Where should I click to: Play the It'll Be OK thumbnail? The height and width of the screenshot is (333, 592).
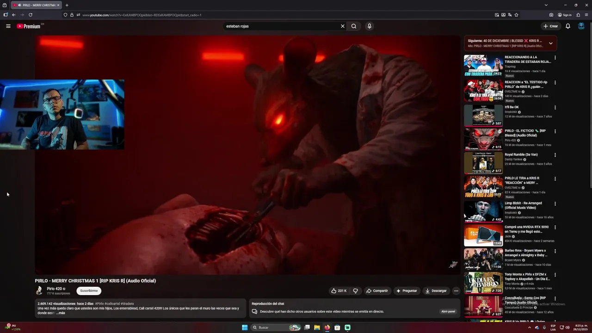[483, 116]
